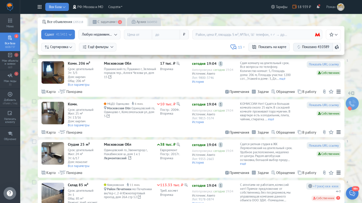
Task: Open the 'История' link on the first listing
Action: 197,82
